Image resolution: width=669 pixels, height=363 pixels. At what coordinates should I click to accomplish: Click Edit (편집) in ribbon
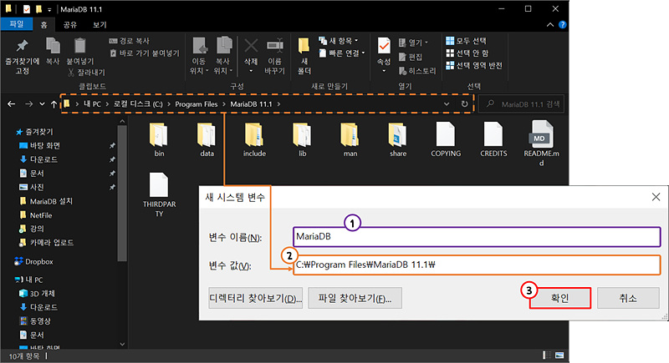(411, 57)
